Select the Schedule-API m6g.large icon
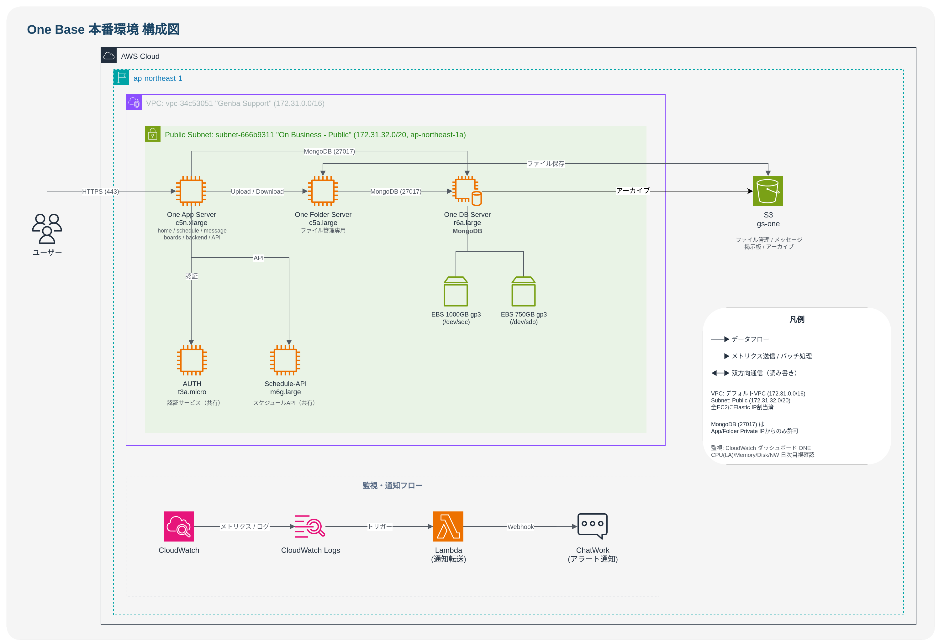The height and width of the screenshot is (644, 939). tap(285, 360)
